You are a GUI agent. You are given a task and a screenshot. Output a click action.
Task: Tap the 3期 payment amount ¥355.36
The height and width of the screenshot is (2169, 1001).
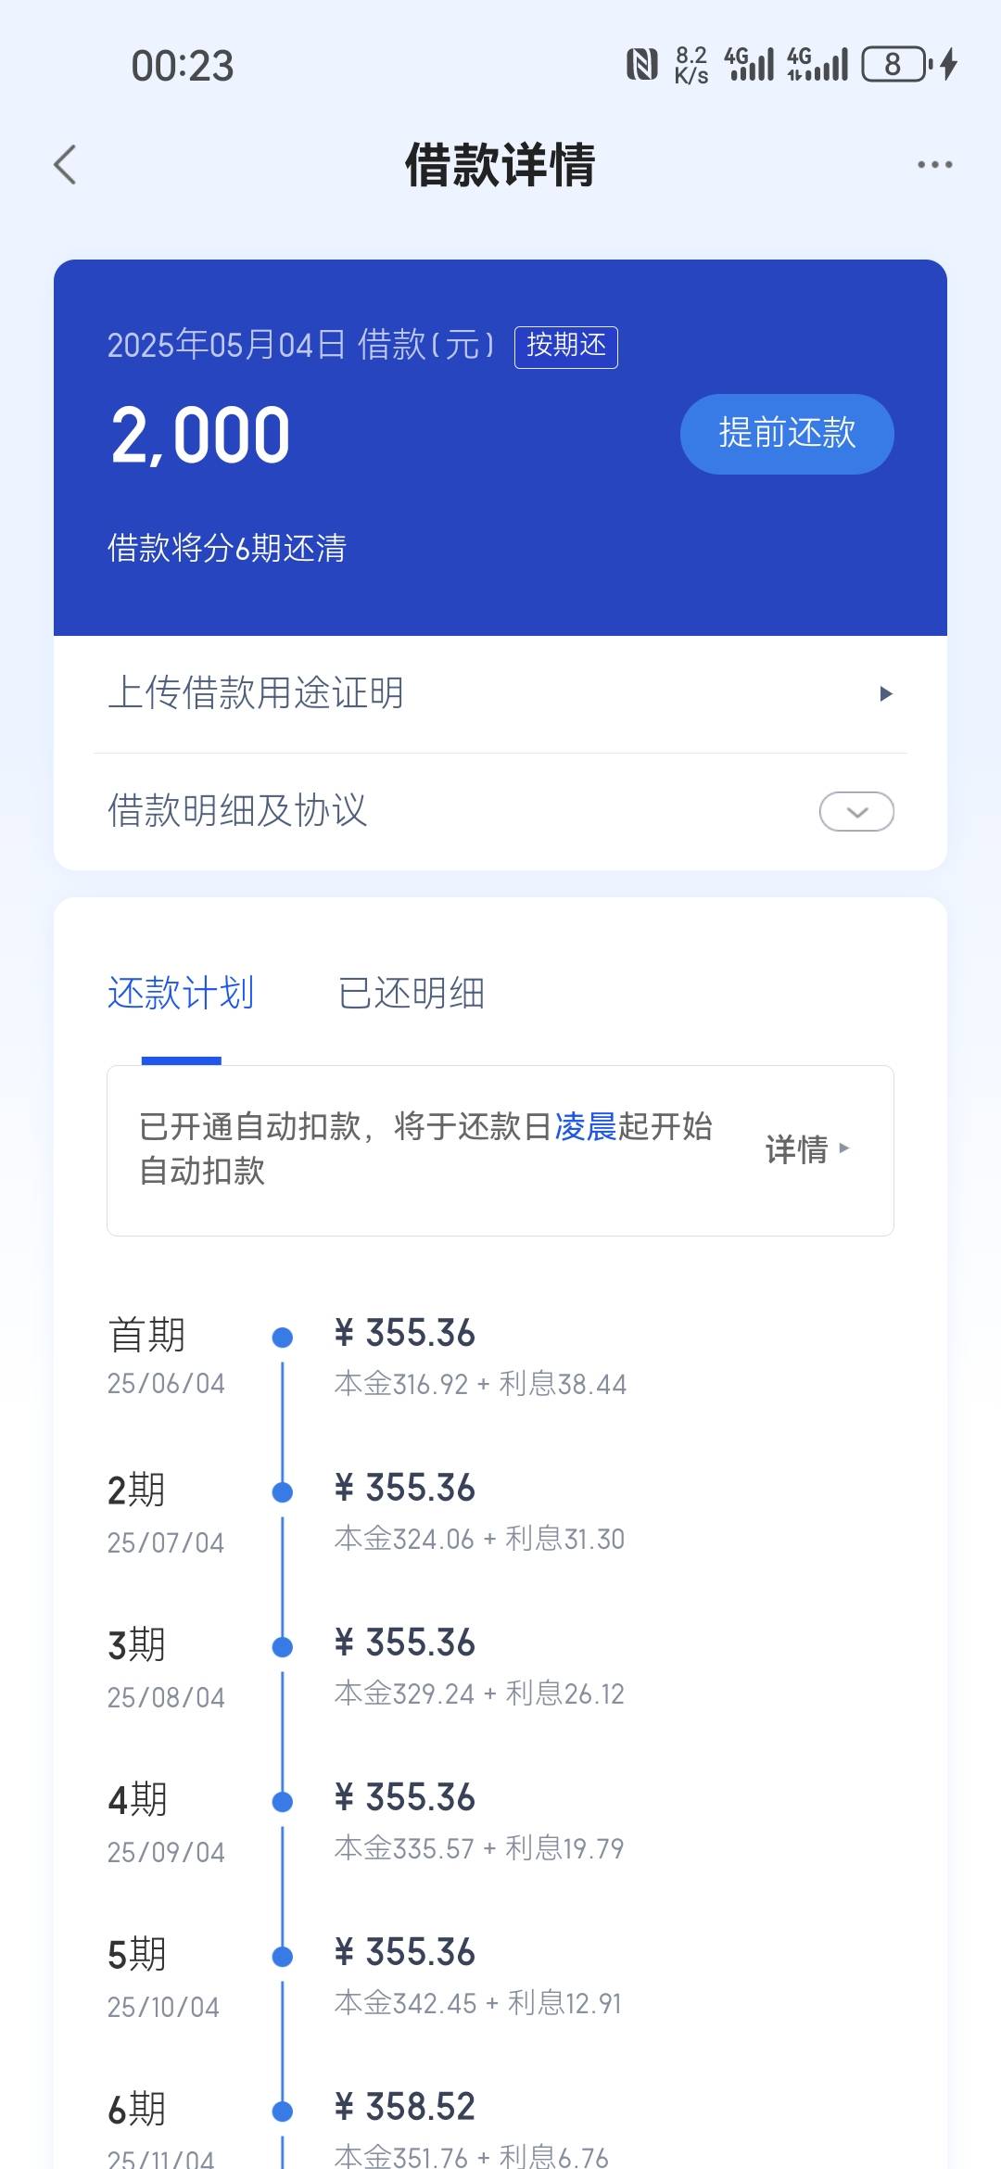pos(405,1643)
